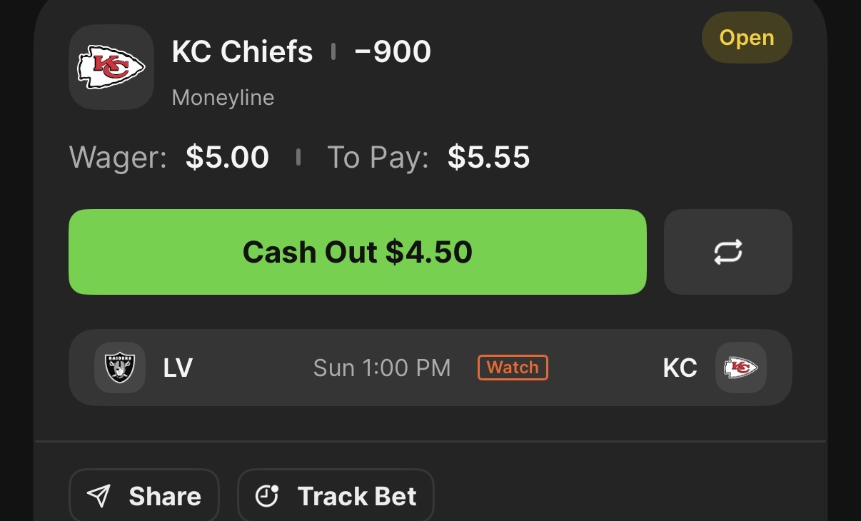
Task: Click the yellow Open status badge
Action: click(746, 38)
